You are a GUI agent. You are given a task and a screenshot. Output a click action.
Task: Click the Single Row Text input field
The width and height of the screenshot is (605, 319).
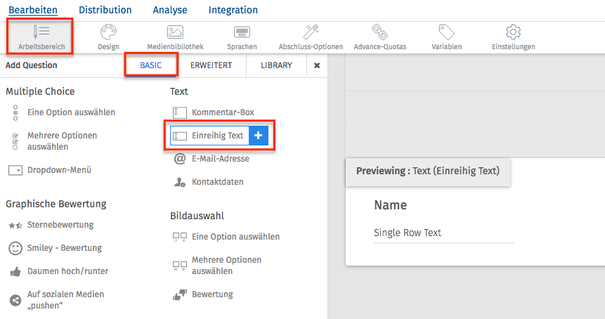[443, 233]
